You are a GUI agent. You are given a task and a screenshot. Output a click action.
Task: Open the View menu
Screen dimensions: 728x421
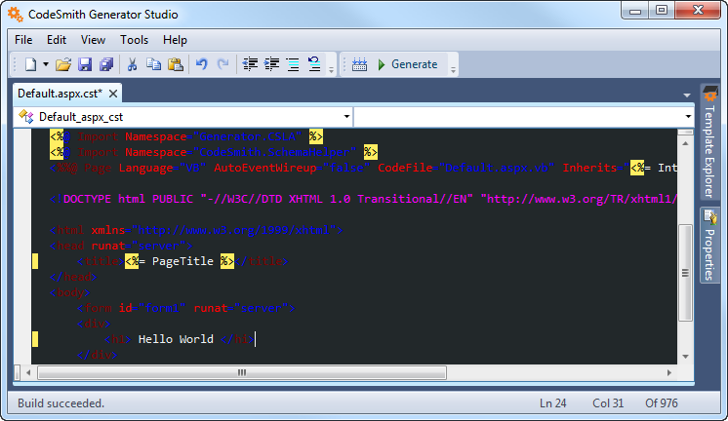(x=93, y=40)
